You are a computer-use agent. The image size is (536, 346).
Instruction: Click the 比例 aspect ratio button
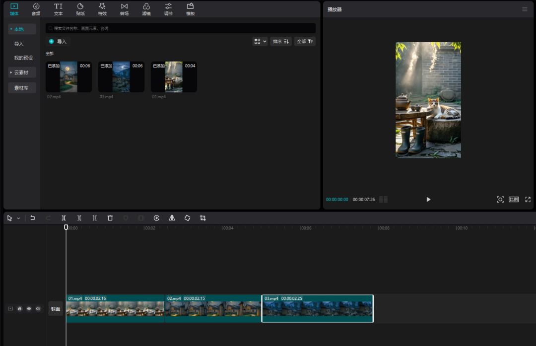(514, 200)
